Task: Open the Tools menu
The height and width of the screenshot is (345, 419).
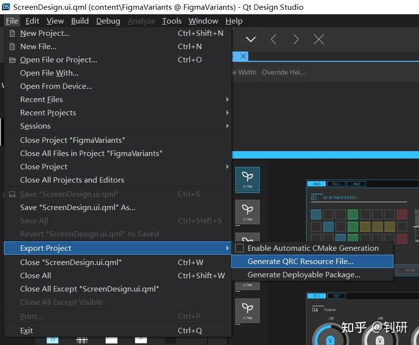Action: (x=171, y=21)
